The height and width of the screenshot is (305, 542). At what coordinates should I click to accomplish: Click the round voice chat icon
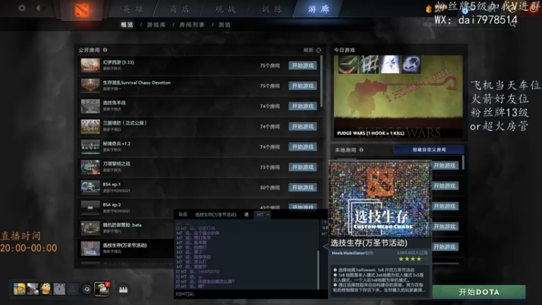pos(87,289)
